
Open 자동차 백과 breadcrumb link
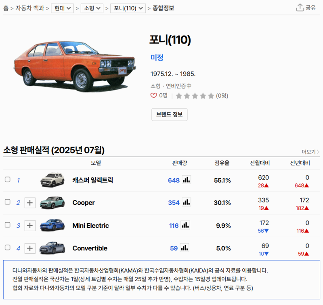pyautogui.click(x=30, y=8)
